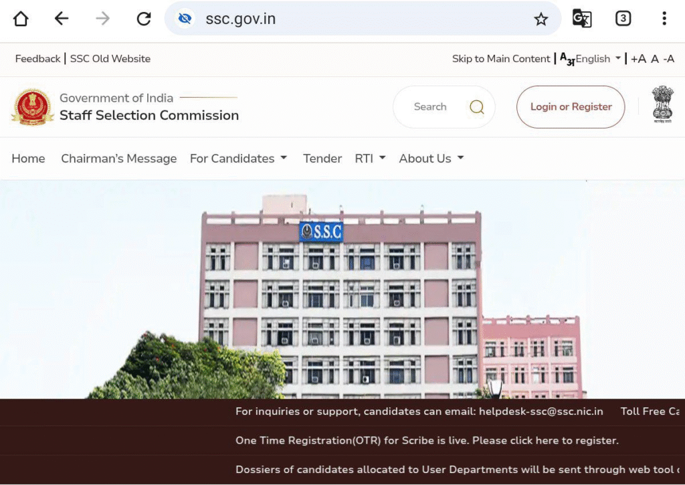Screen dimensions: 685x485
Task: Increase font size with +A
Action: [x=638, y=59]
